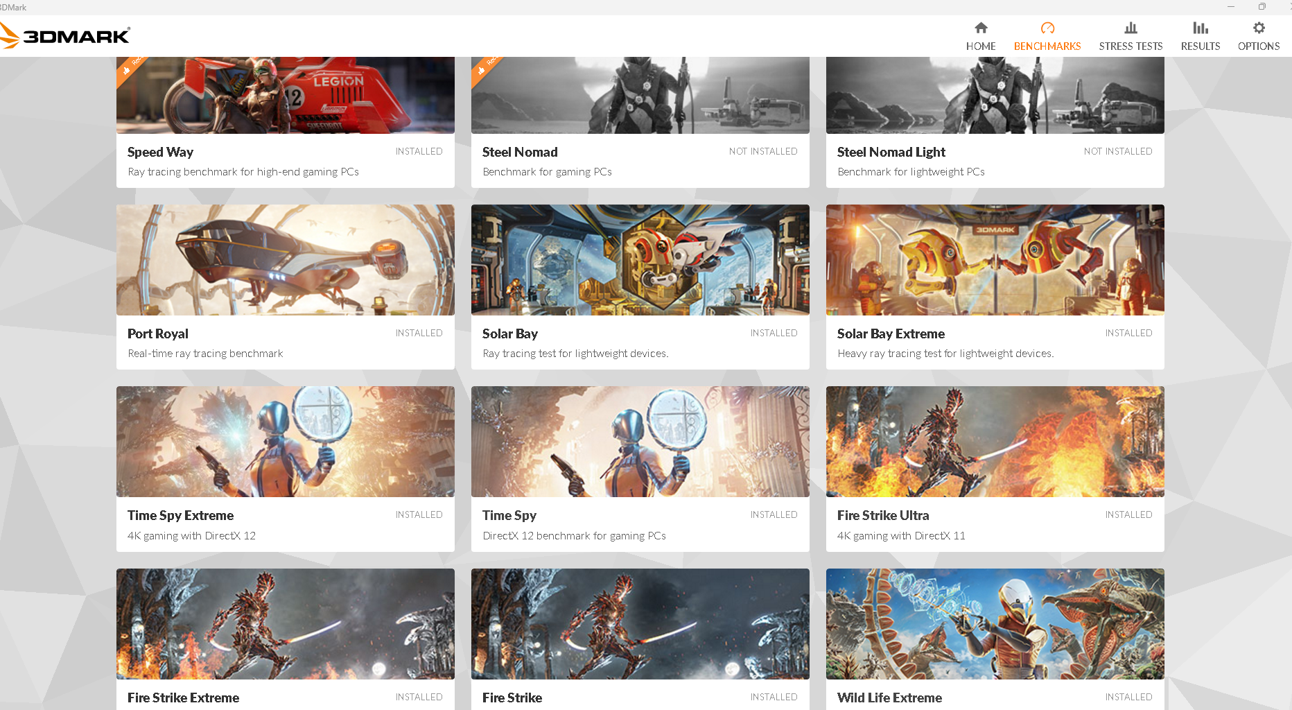Open the Time Spy Extreme title

pos(180,515)
